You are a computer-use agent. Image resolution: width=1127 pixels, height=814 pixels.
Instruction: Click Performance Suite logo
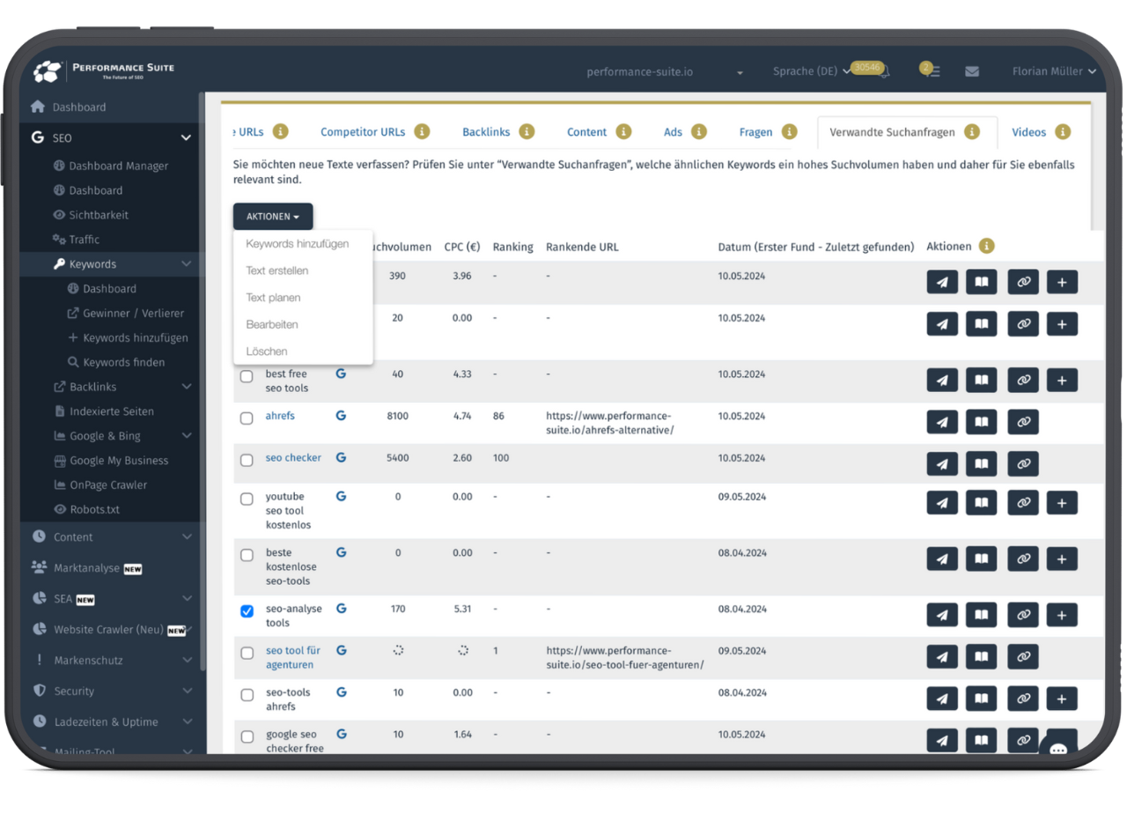[104, 70]
